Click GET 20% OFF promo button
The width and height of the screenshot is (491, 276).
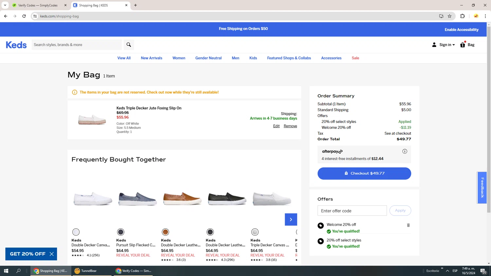pyautogui.click(x=28, y=254)
